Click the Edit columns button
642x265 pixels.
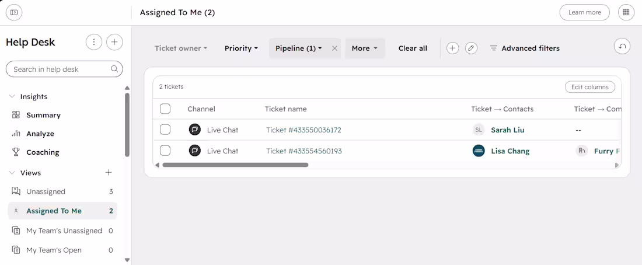pos(590,87)
